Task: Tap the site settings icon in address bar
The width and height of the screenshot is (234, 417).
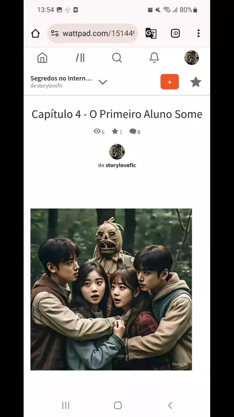Action: (55, 34)
